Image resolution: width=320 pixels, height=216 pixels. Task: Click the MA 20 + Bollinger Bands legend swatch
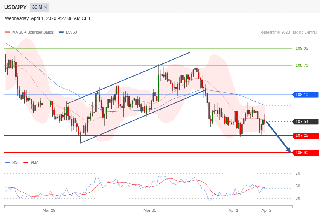tap(8, 32)
